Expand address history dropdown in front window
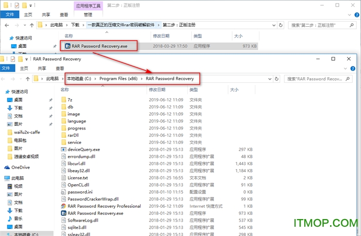The width and height of the screenshot is (361, 236). (x=270, y=79)
